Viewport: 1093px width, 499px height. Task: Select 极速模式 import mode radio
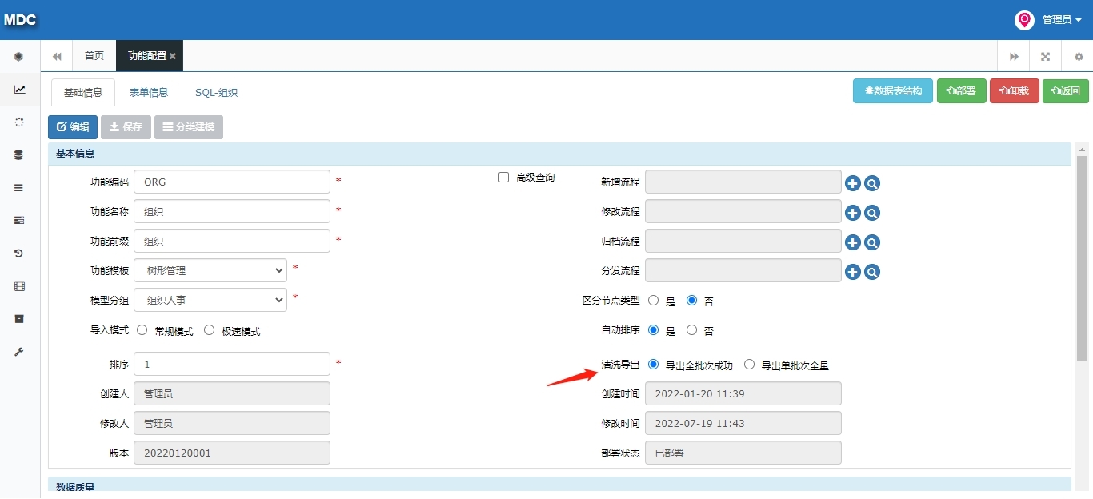tap(210, 329)
